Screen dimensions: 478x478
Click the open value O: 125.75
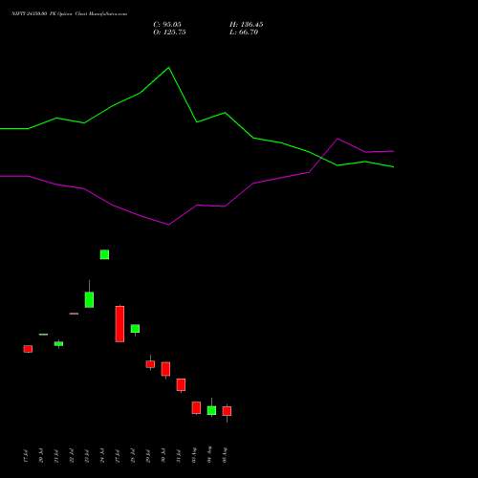pos(169,33)
